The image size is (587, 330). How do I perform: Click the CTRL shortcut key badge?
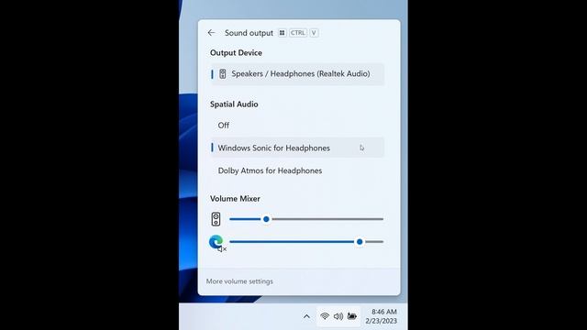click(298, 33)
